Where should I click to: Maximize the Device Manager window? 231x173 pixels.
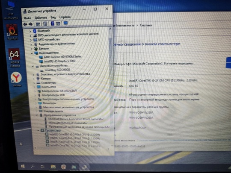tap(95, 9)
